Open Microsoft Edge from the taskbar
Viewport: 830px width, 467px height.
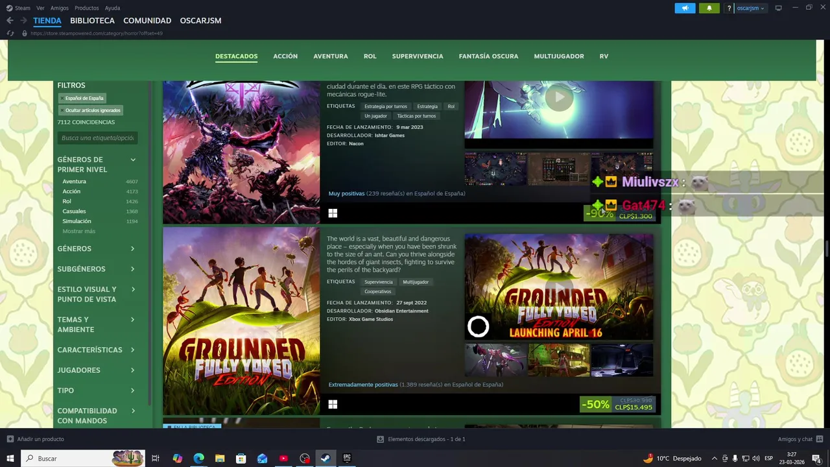[x=198, y=459]
